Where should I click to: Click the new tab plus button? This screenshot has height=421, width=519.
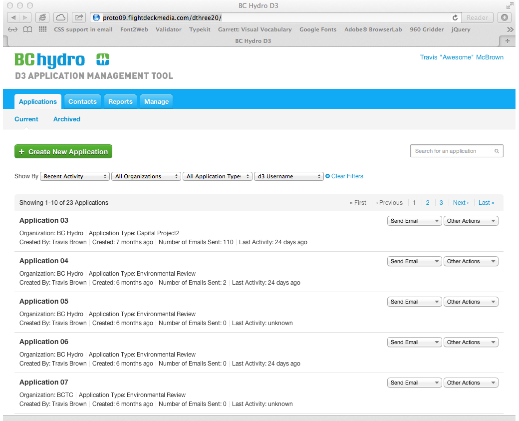click(508, 41)
